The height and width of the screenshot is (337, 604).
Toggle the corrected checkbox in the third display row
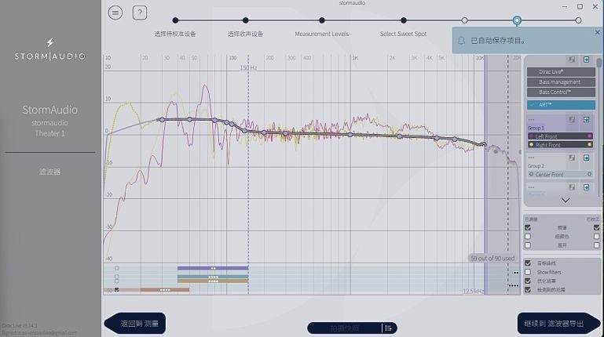point(596,245)
